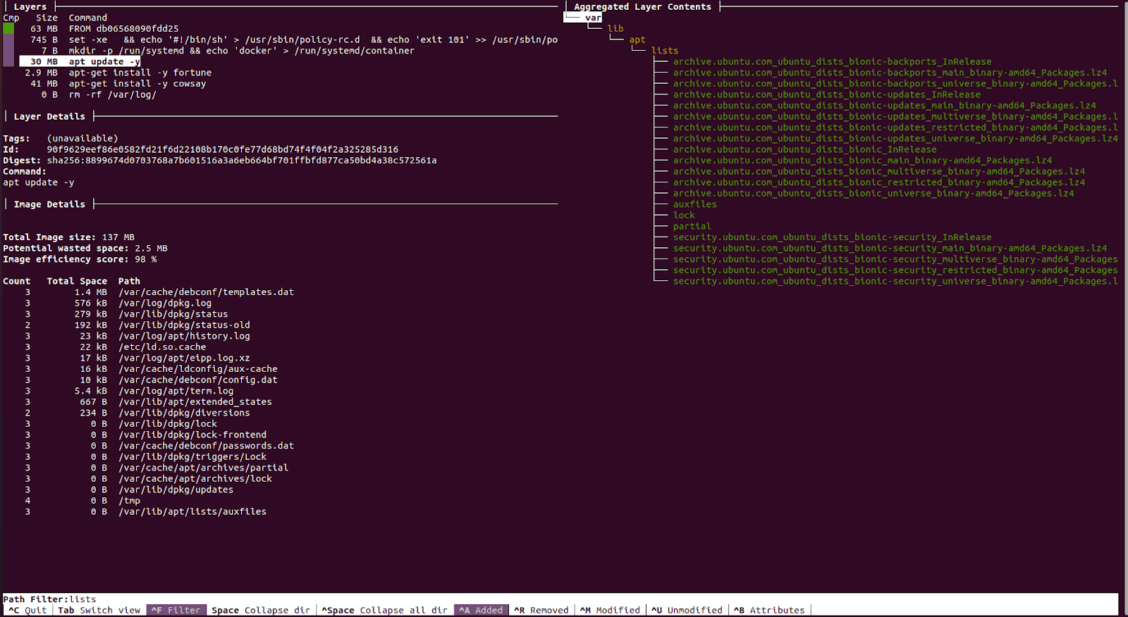Toggle the ^U Unmodified file filter
This screenshot has width=1128, height=617.
point(687,610)
